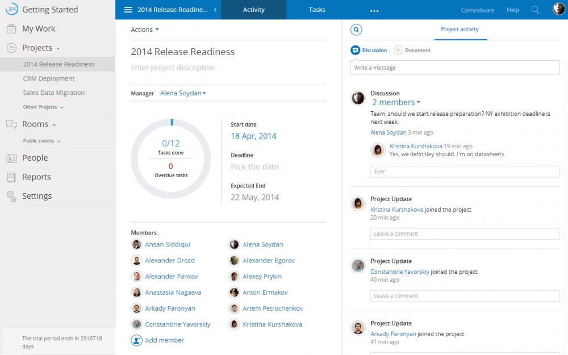Click the activity search circle icon
Image resolution: width=568 pixels, height=355 pixels.
pyautogui.click(x=356, y=30)
